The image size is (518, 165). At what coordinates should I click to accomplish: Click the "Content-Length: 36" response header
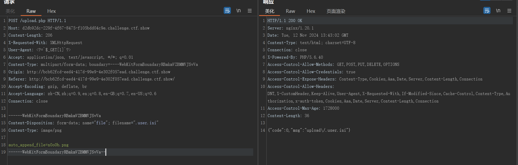point(288,116)
